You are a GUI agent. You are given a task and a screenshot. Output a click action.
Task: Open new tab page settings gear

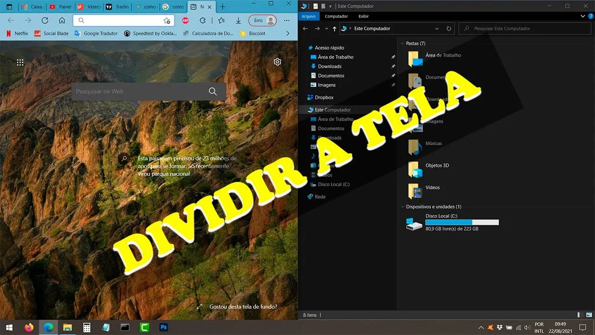point(278,62)
